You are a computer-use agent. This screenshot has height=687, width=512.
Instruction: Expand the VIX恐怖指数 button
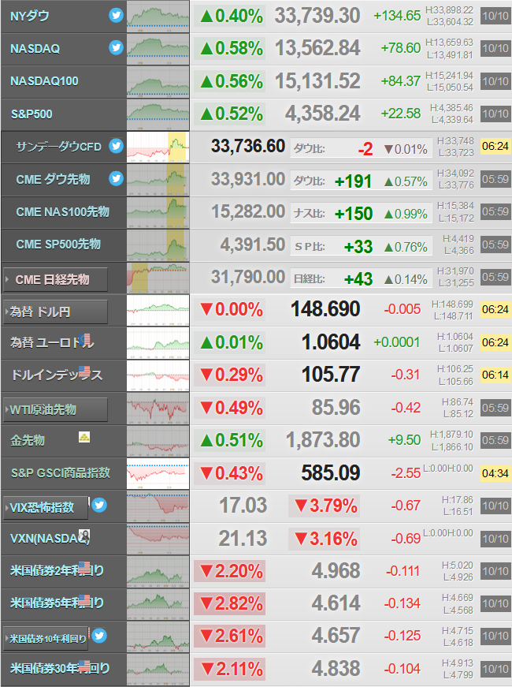click(46, 508)
